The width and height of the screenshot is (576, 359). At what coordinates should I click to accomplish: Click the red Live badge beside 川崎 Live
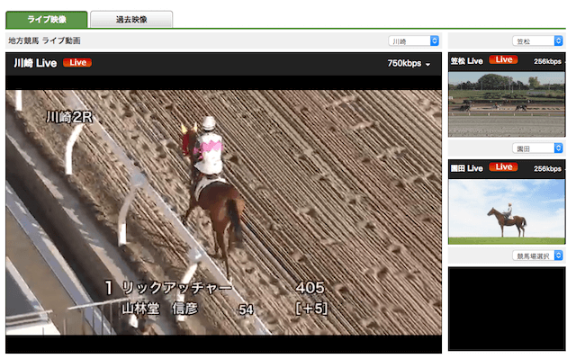click(x=77, y=63)
